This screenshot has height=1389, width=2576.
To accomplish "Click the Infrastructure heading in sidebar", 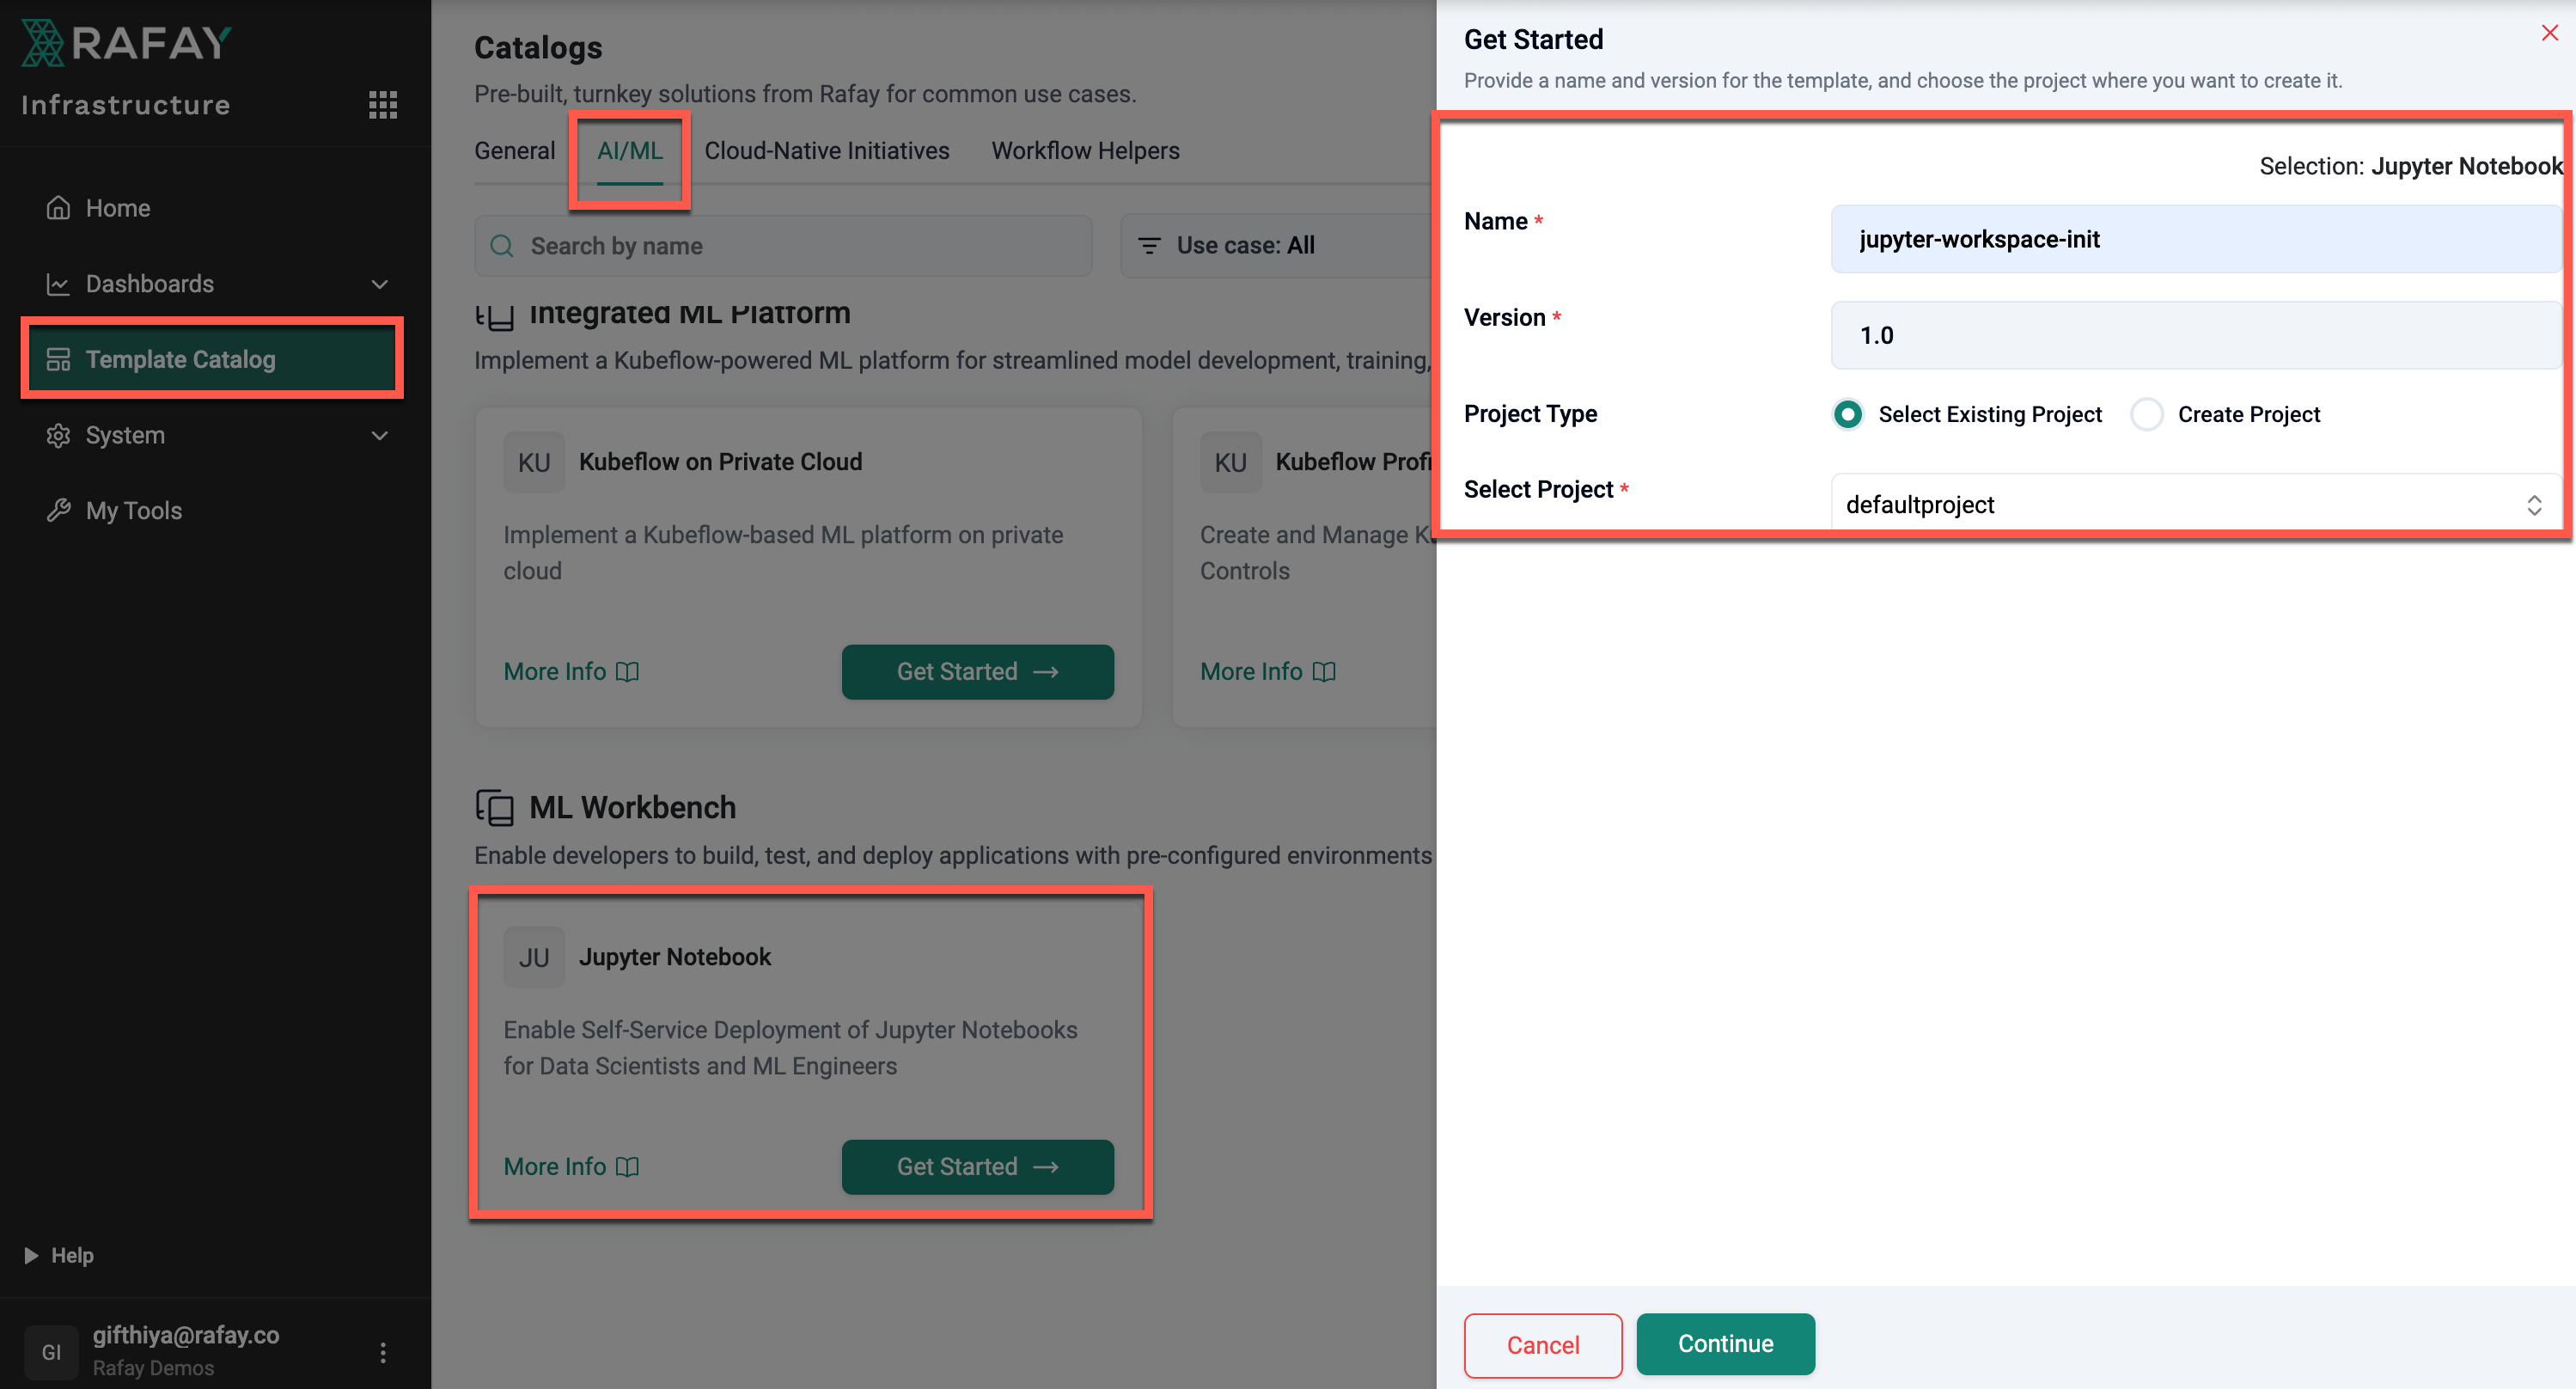I will [126, 105].
